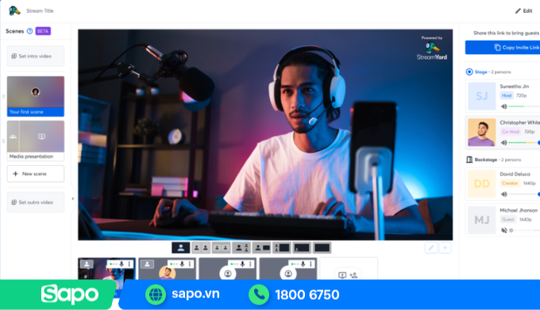Click the pencil edit layout icon below preview
The image size is (540, 310).
(431, 247)
